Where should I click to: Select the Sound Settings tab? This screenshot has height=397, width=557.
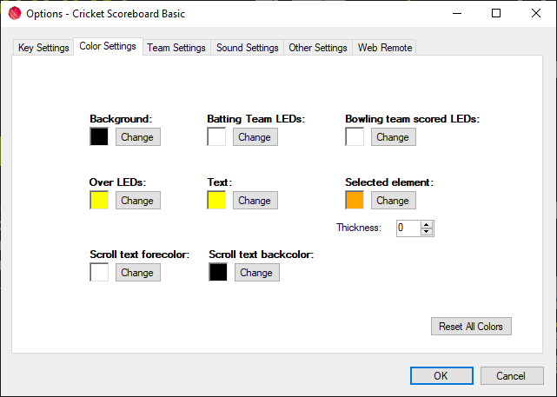248,48
